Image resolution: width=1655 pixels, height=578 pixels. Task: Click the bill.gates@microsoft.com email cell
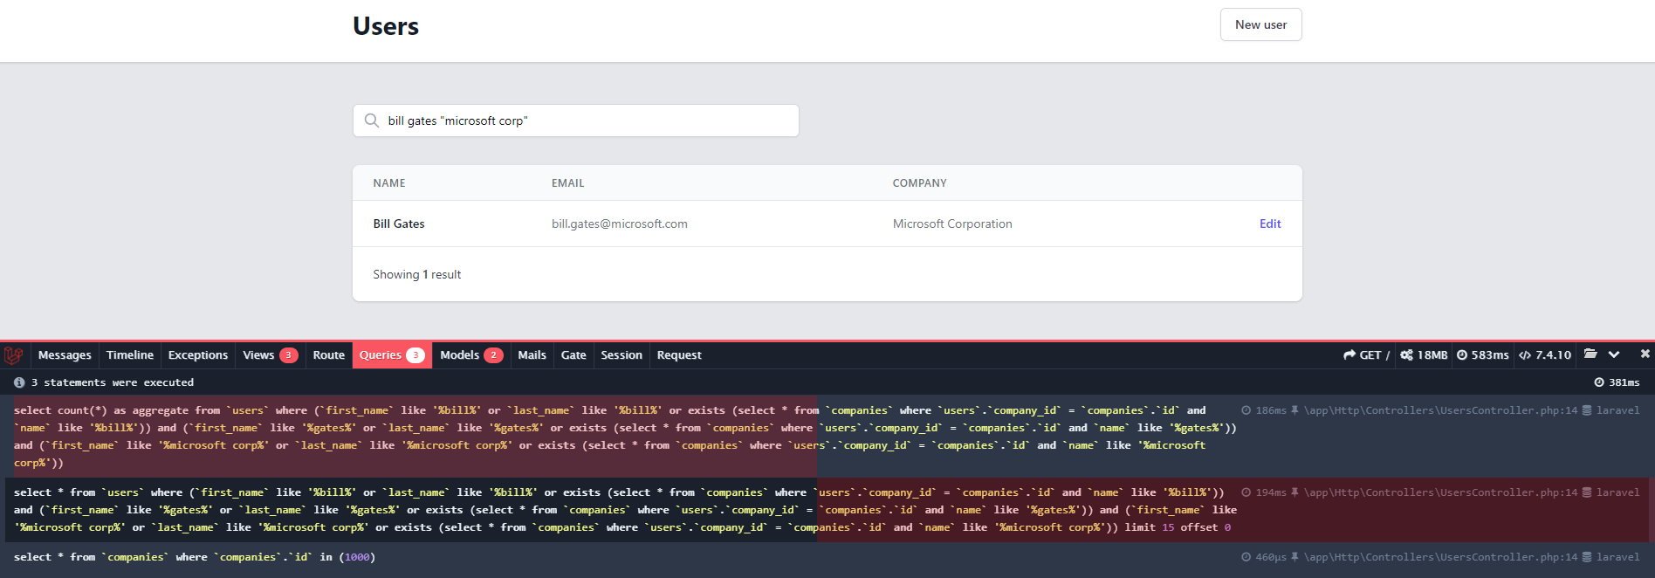click(620, 224)
